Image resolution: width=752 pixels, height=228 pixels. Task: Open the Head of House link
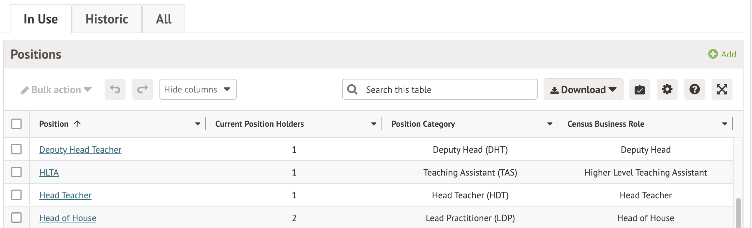pos(68,218)
